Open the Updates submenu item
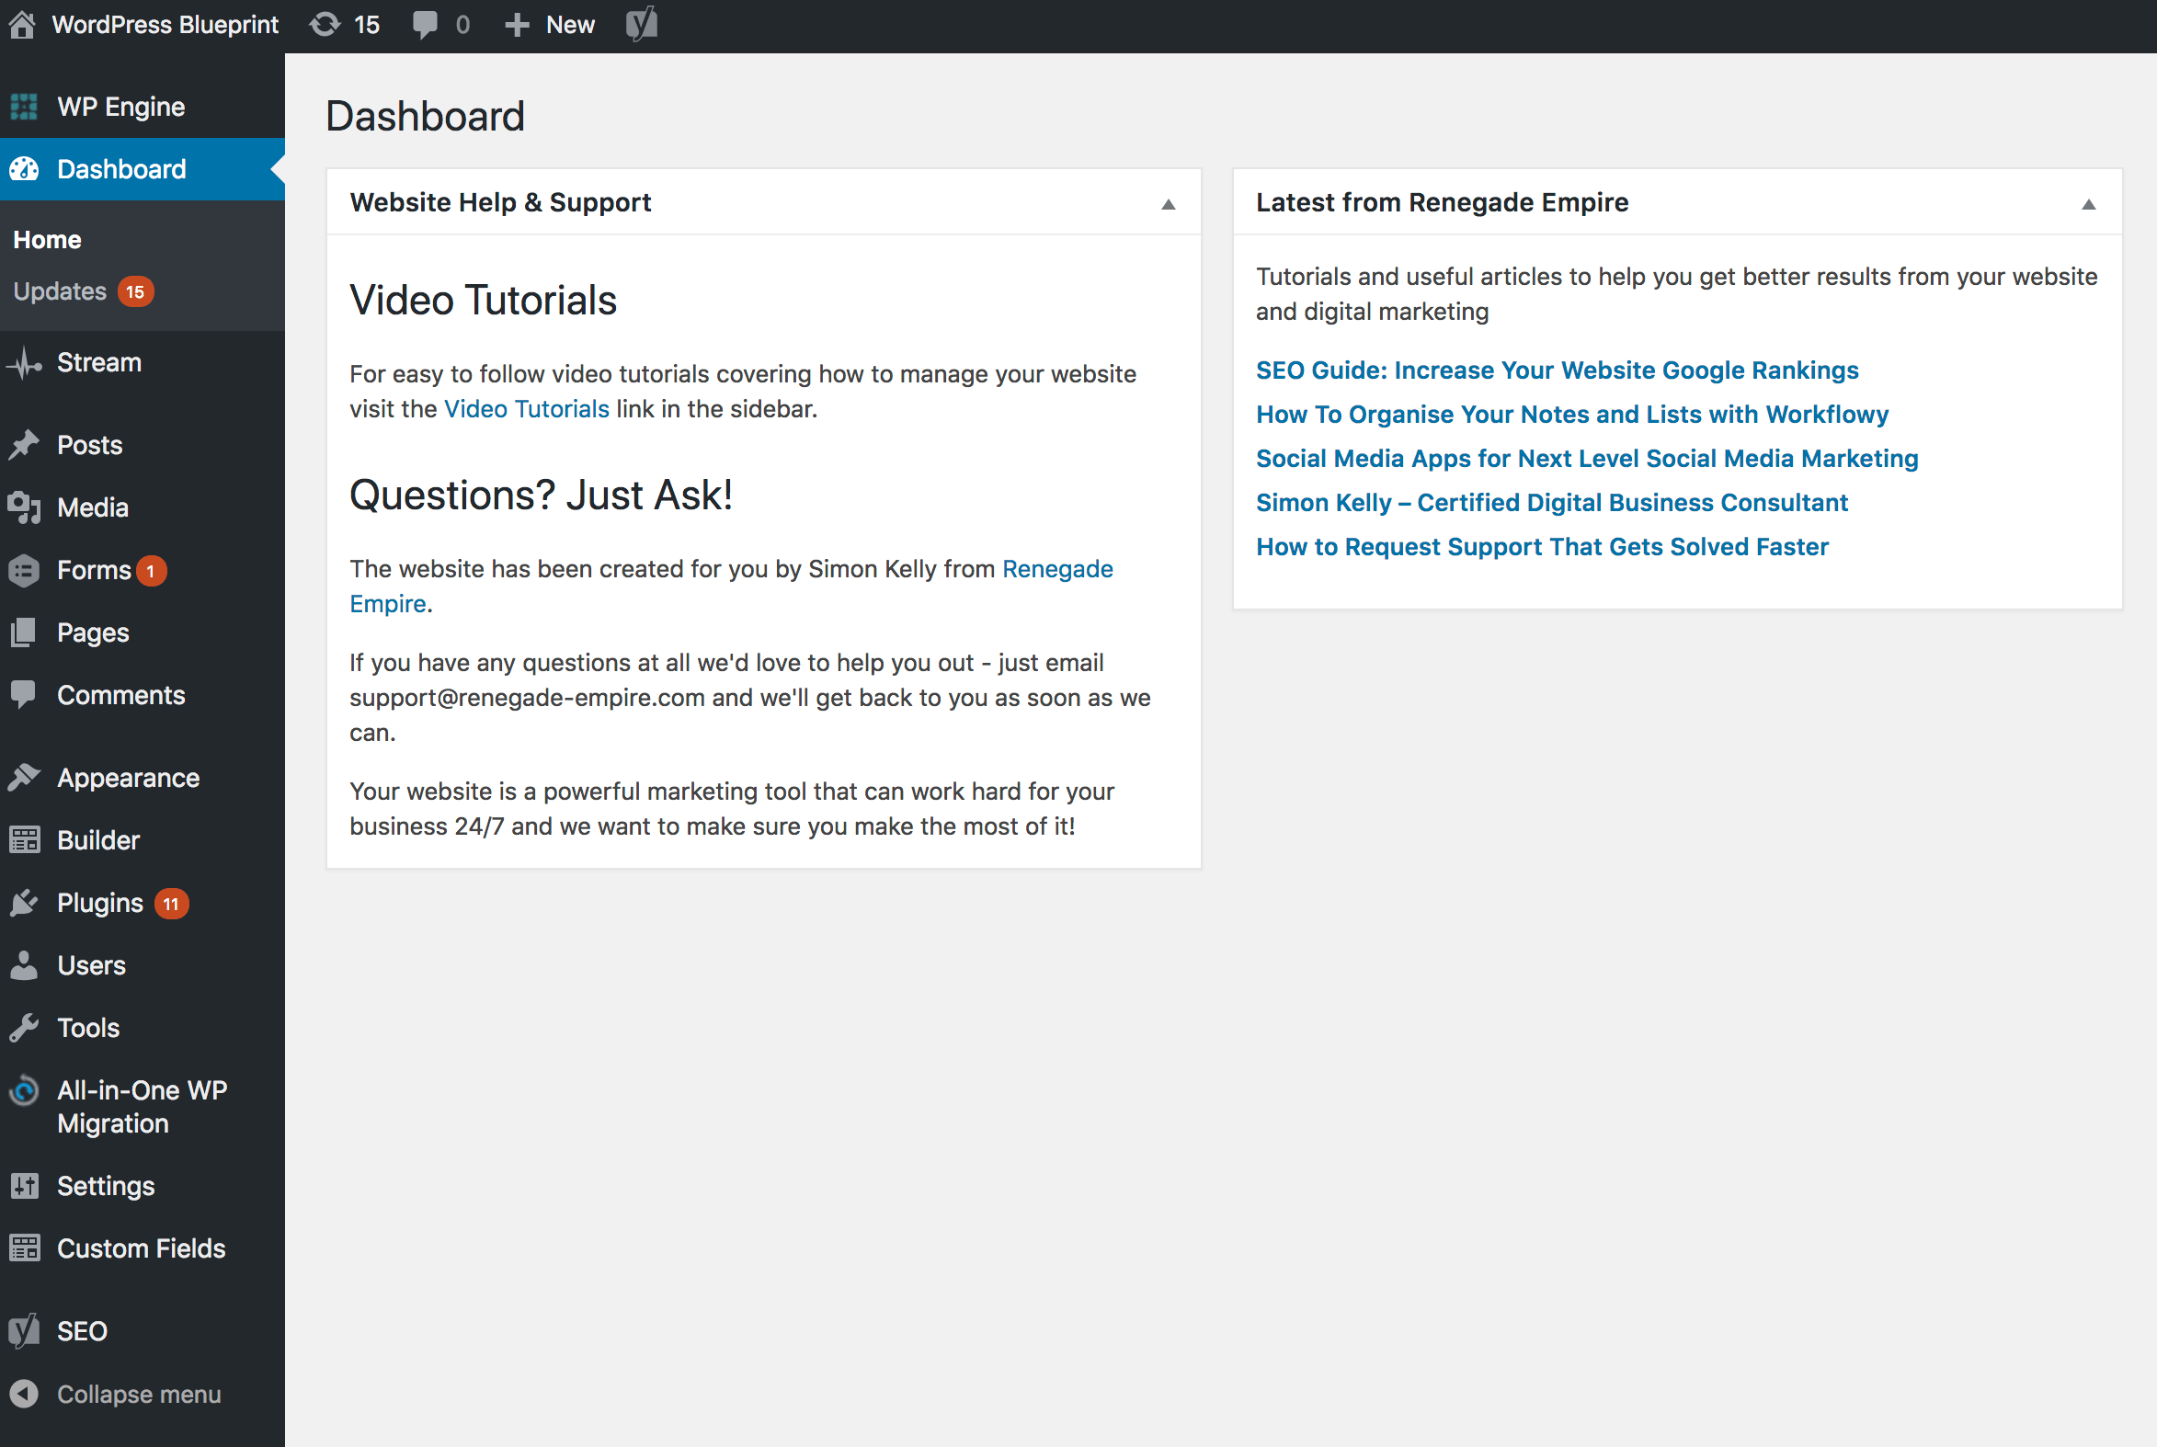 click(x=60, y=291)
